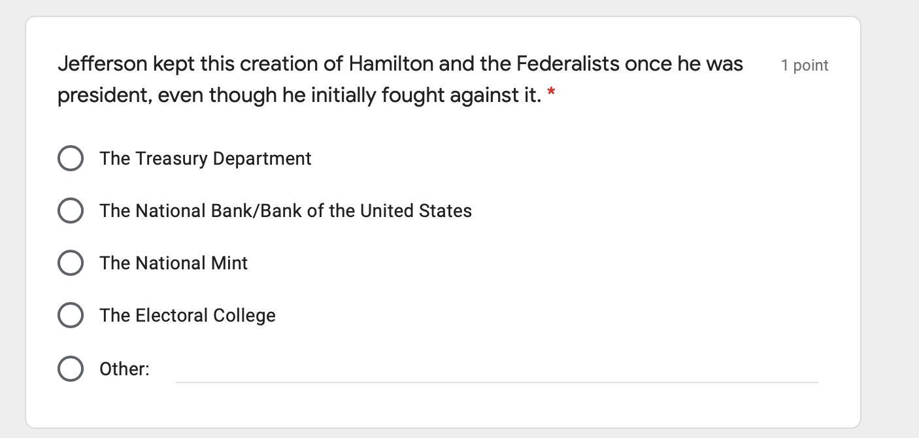The height and width of the screenshot is (438, 919).
Task: Select the Electoral College radio button
Action: (x=71, y=315)
